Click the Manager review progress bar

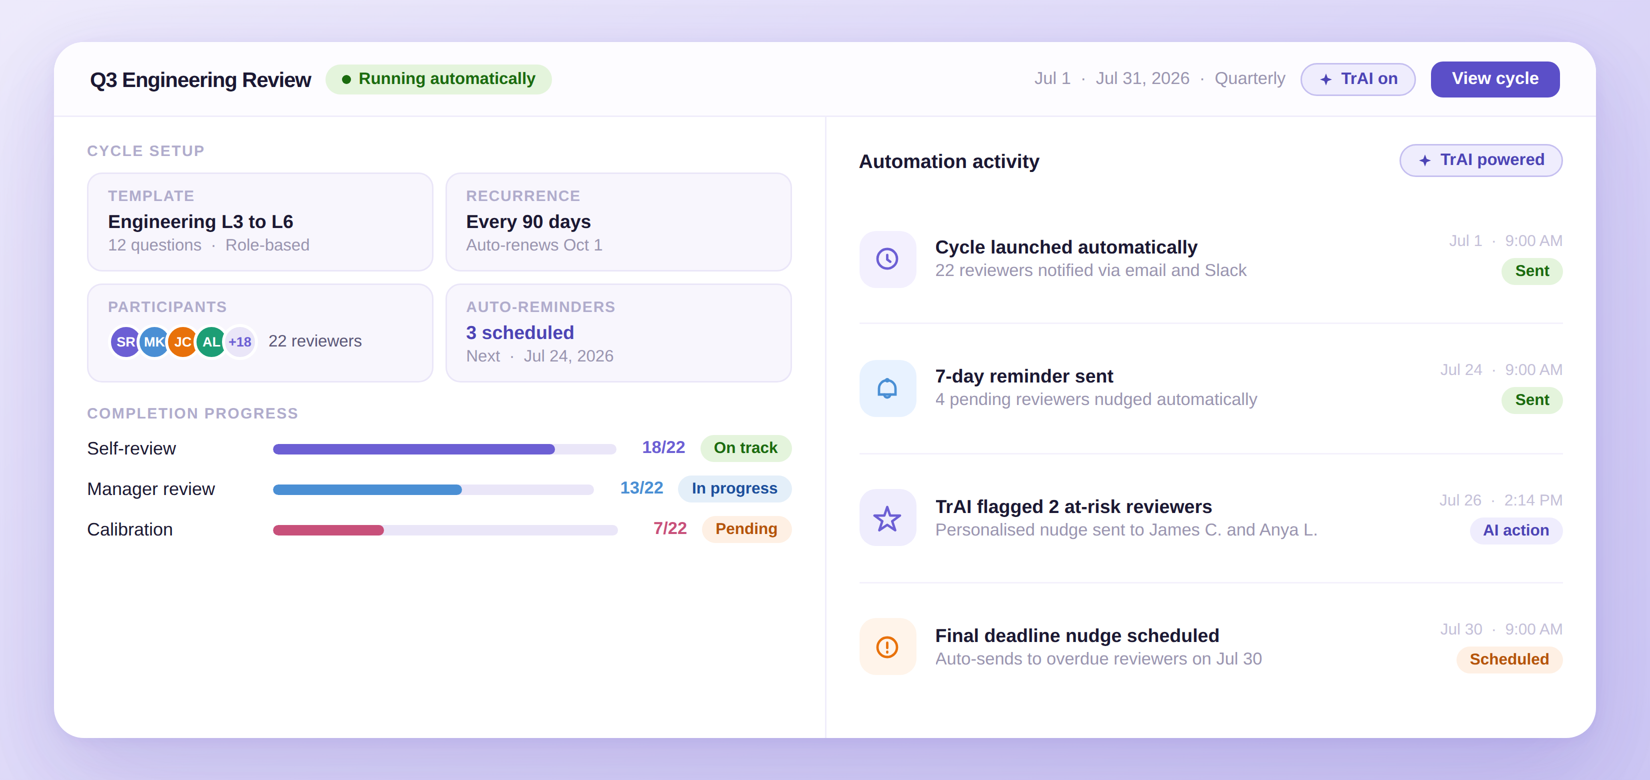tap(433, 490)
